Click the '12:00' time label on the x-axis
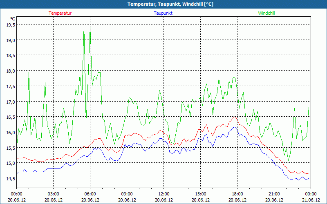 tap(164, 194)
